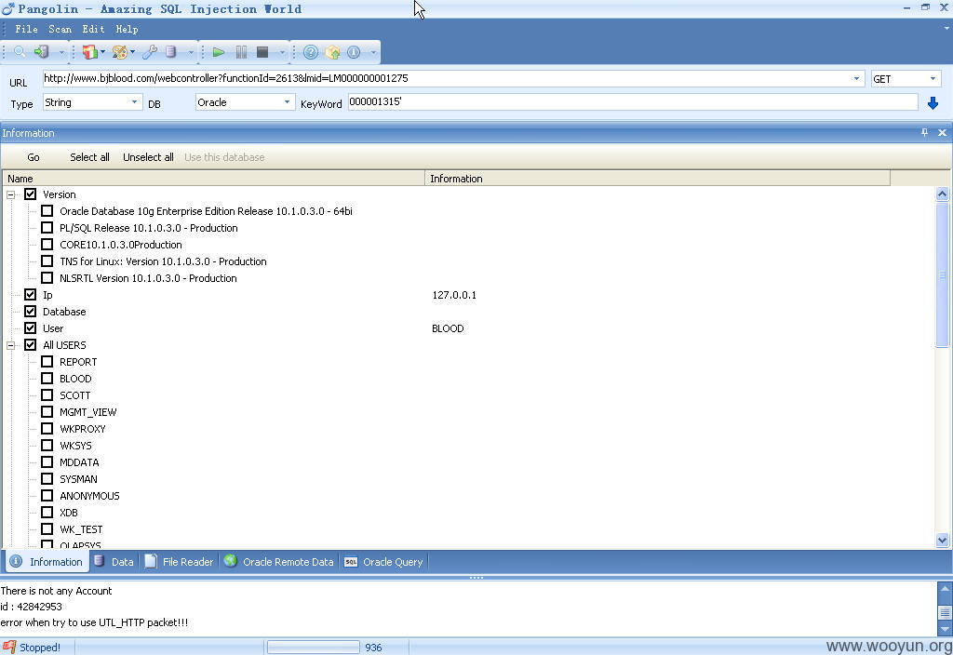
Task: Open the color palette theme icon
Action: (120, 52)
